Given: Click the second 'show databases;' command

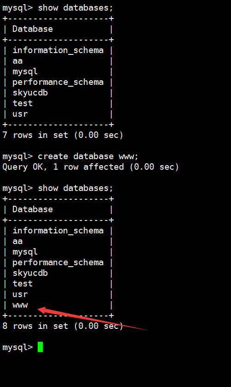Looking at the screenshot, I should pyautogui.click(x=75, y=188).
